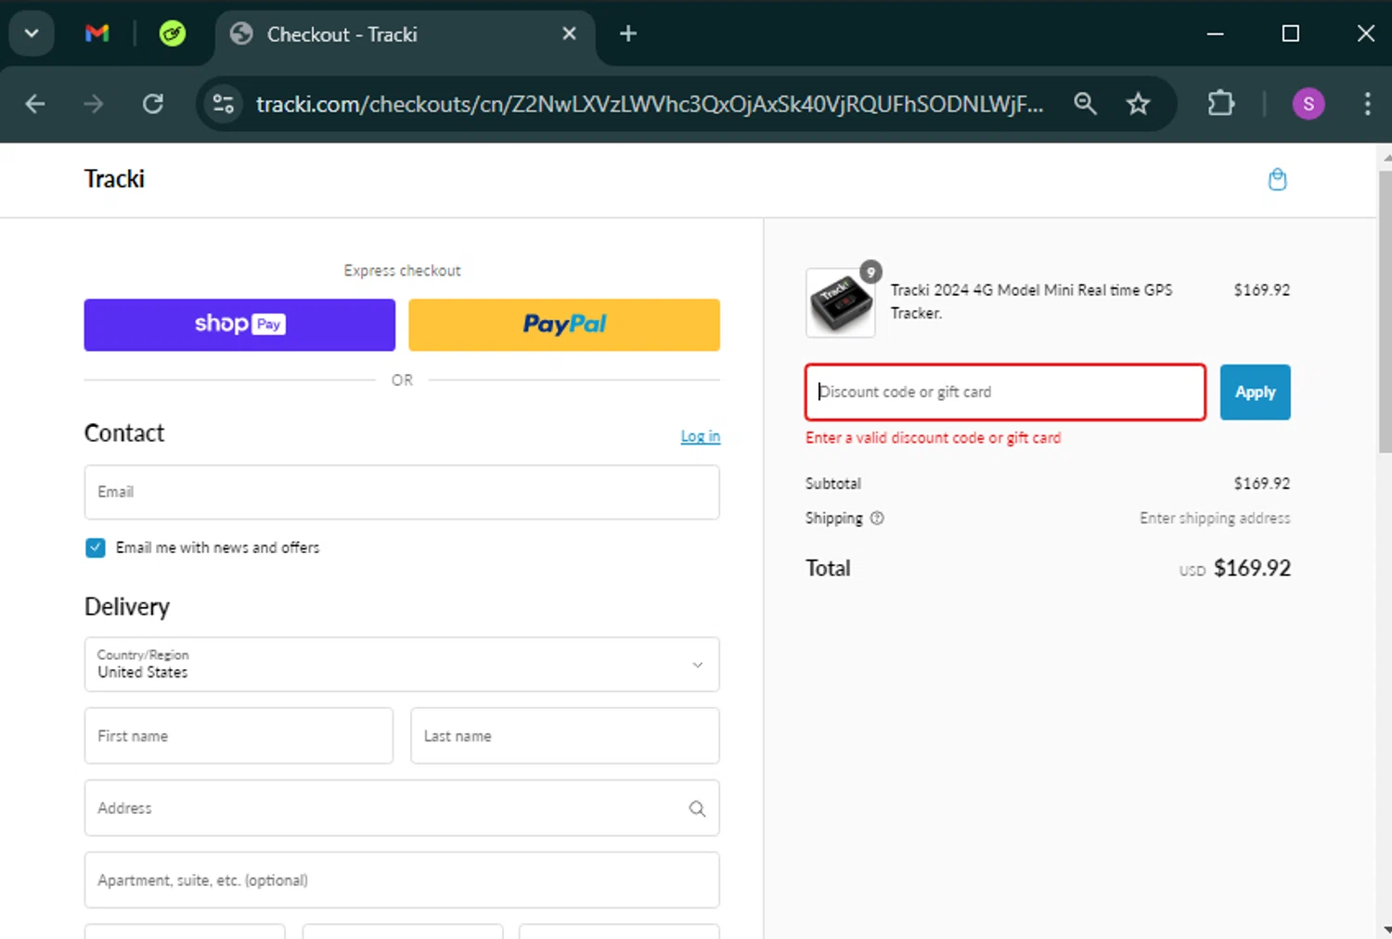Bookmark this page with the star icon
This screenshot has width=1392, height=939.
point(1139,104)
